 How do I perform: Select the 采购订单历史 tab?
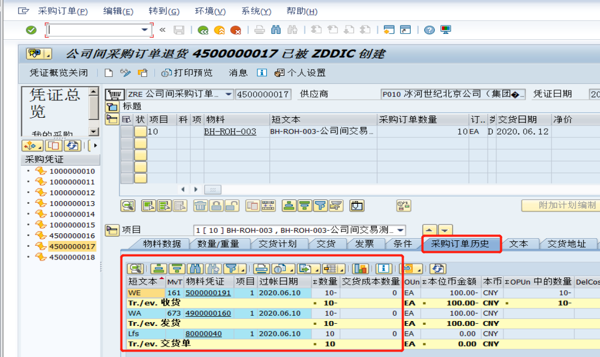[460, 244]
